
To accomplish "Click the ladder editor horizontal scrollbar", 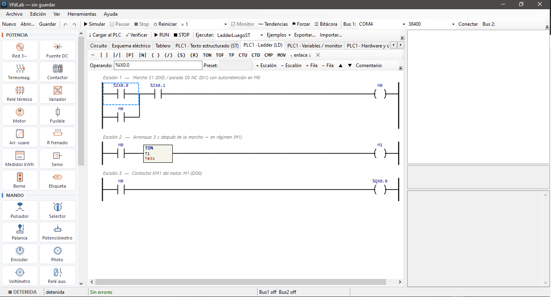I will (241, 282).
